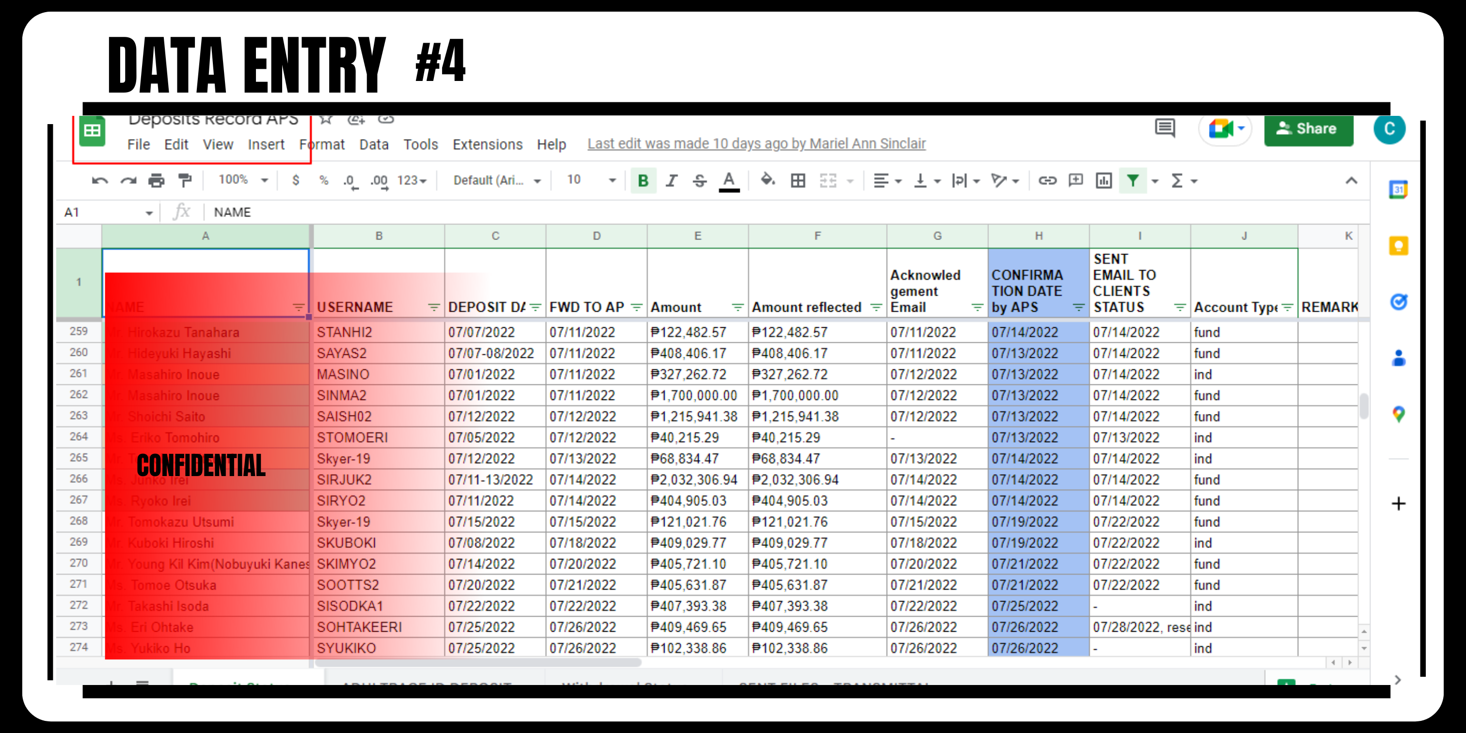Click the insert chart icon

[1103, 181]
